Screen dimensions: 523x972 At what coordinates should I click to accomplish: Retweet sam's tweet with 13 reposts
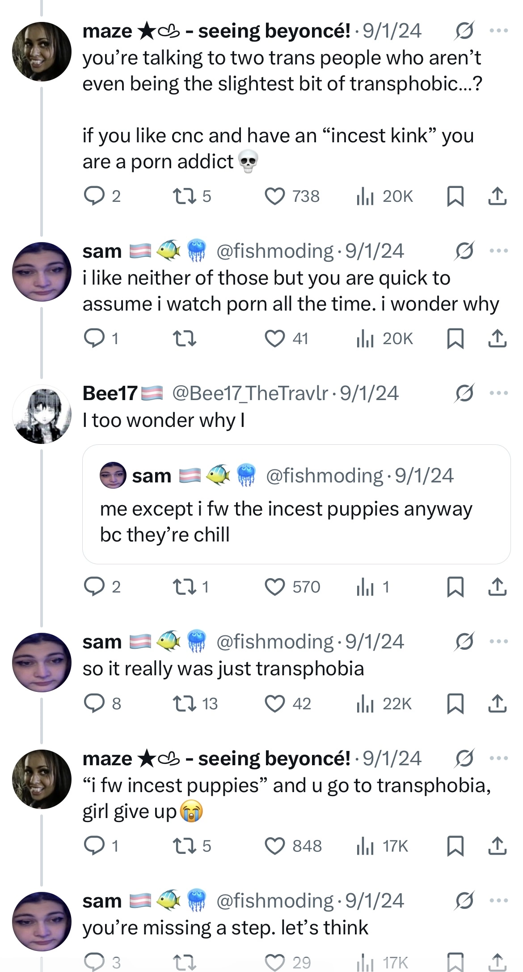tap(184, 703)
